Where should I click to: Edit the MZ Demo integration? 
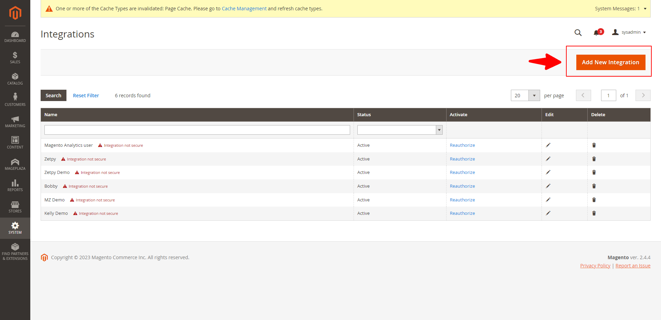tap(548, 200)
